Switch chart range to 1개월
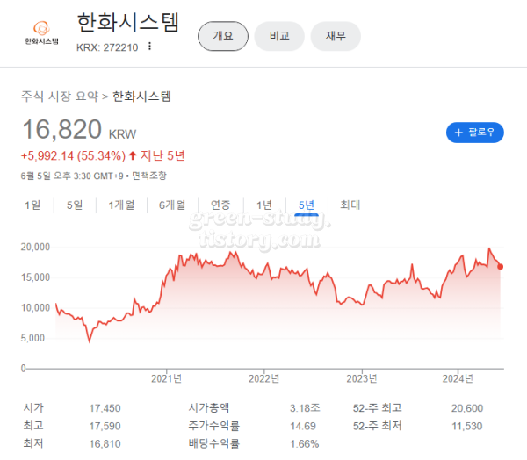 tap(121, 205)
